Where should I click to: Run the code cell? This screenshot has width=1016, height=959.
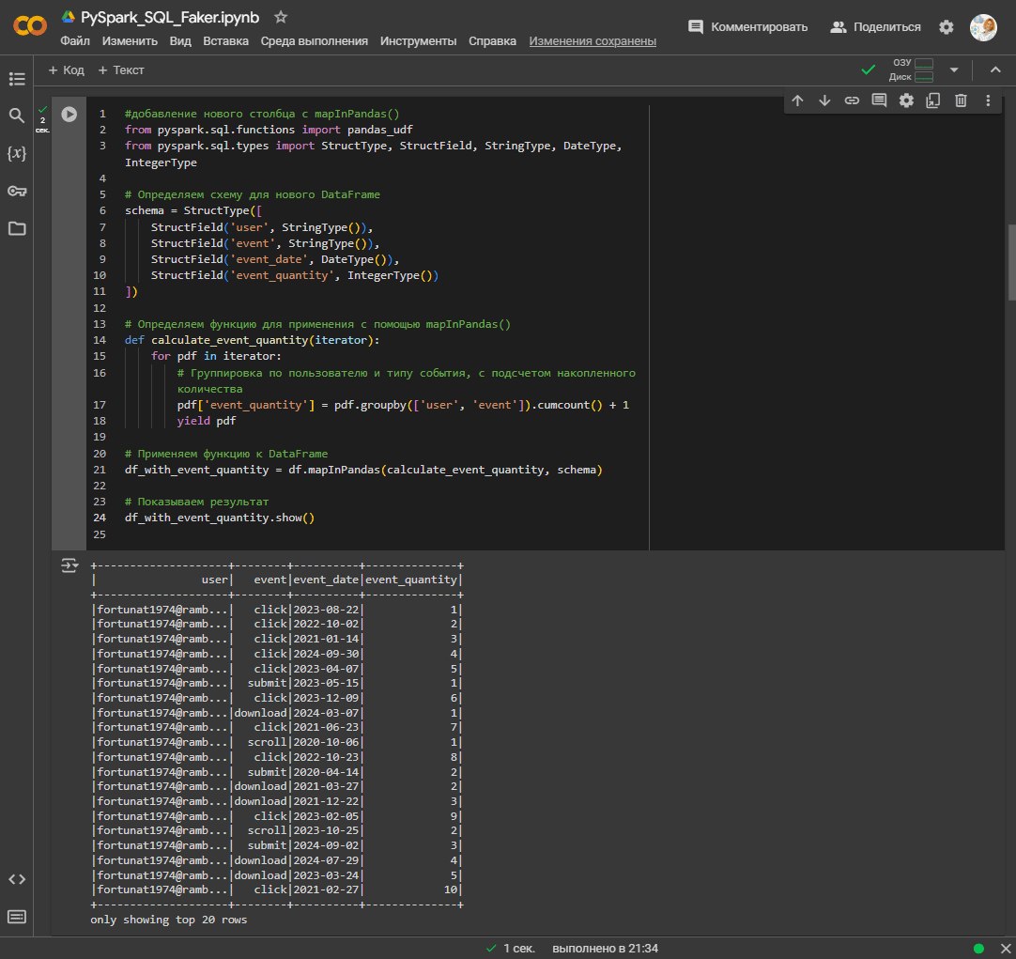(x=69, y=114)
